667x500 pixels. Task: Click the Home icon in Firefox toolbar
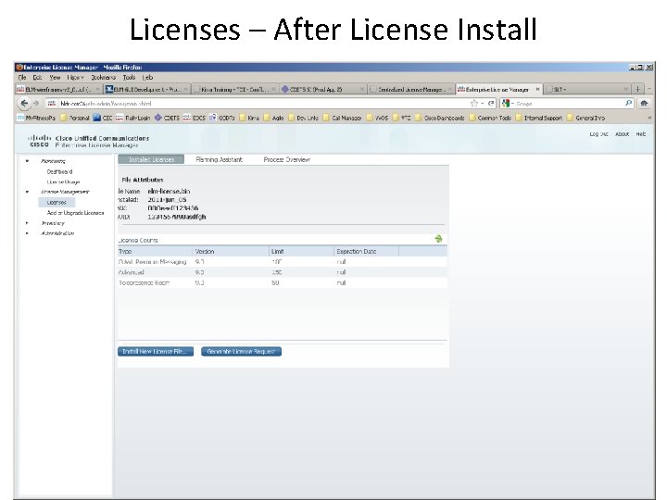pyautogui.click(x=644, y=103)
